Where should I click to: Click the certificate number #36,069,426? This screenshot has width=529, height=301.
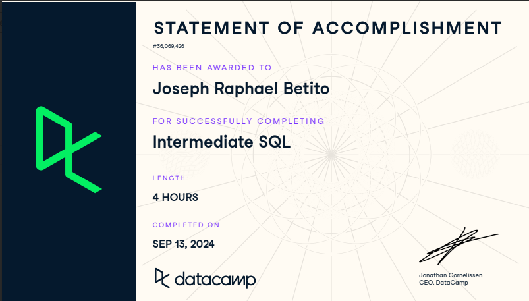169,47
